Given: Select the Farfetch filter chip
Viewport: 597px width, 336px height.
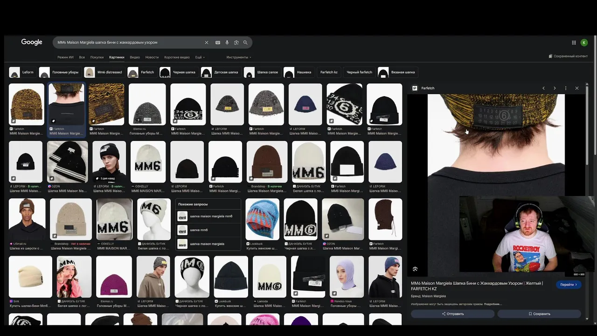Looking at the screenshot, I should click(141, 72).
